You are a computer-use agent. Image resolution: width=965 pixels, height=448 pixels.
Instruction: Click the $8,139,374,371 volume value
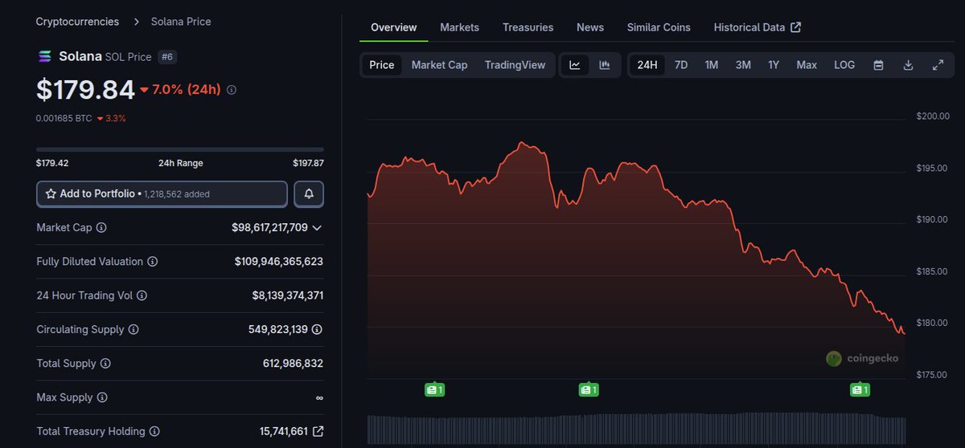pyautogui.click(x=288, y=295)
